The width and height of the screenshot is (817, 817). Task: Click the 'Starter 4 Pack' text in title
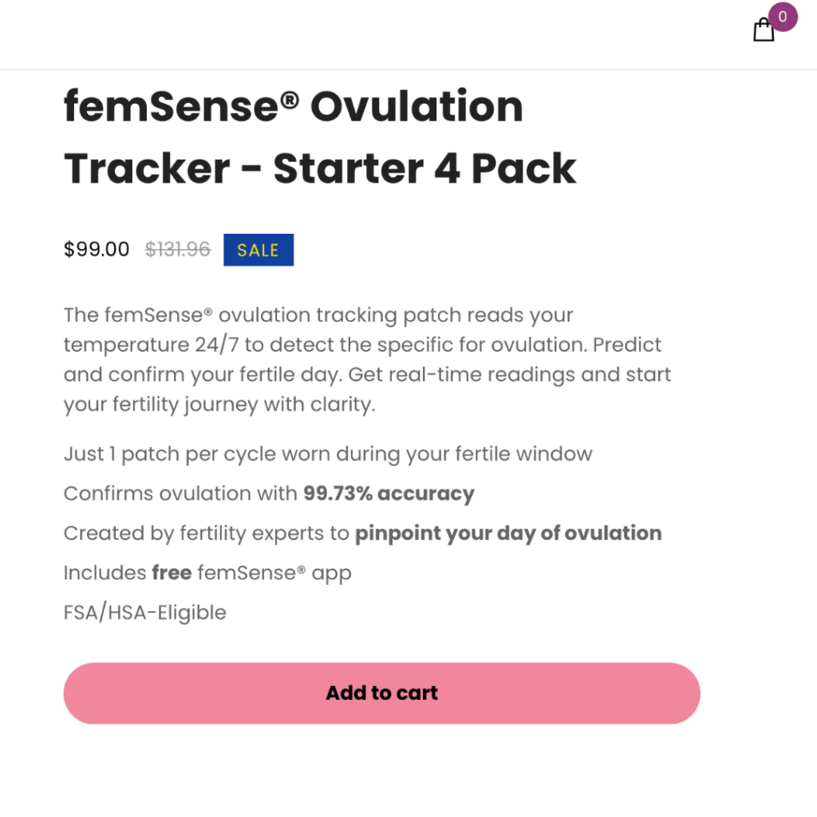424,168
